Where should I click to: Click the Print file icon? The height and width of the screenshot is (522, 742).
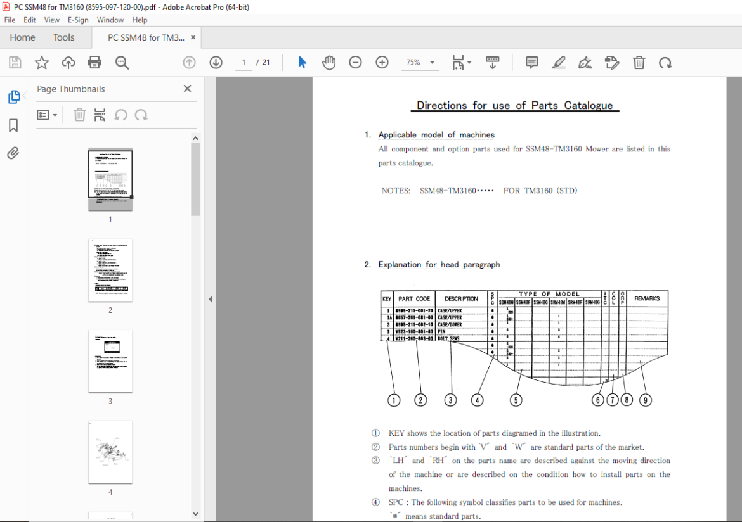point(94,63)
